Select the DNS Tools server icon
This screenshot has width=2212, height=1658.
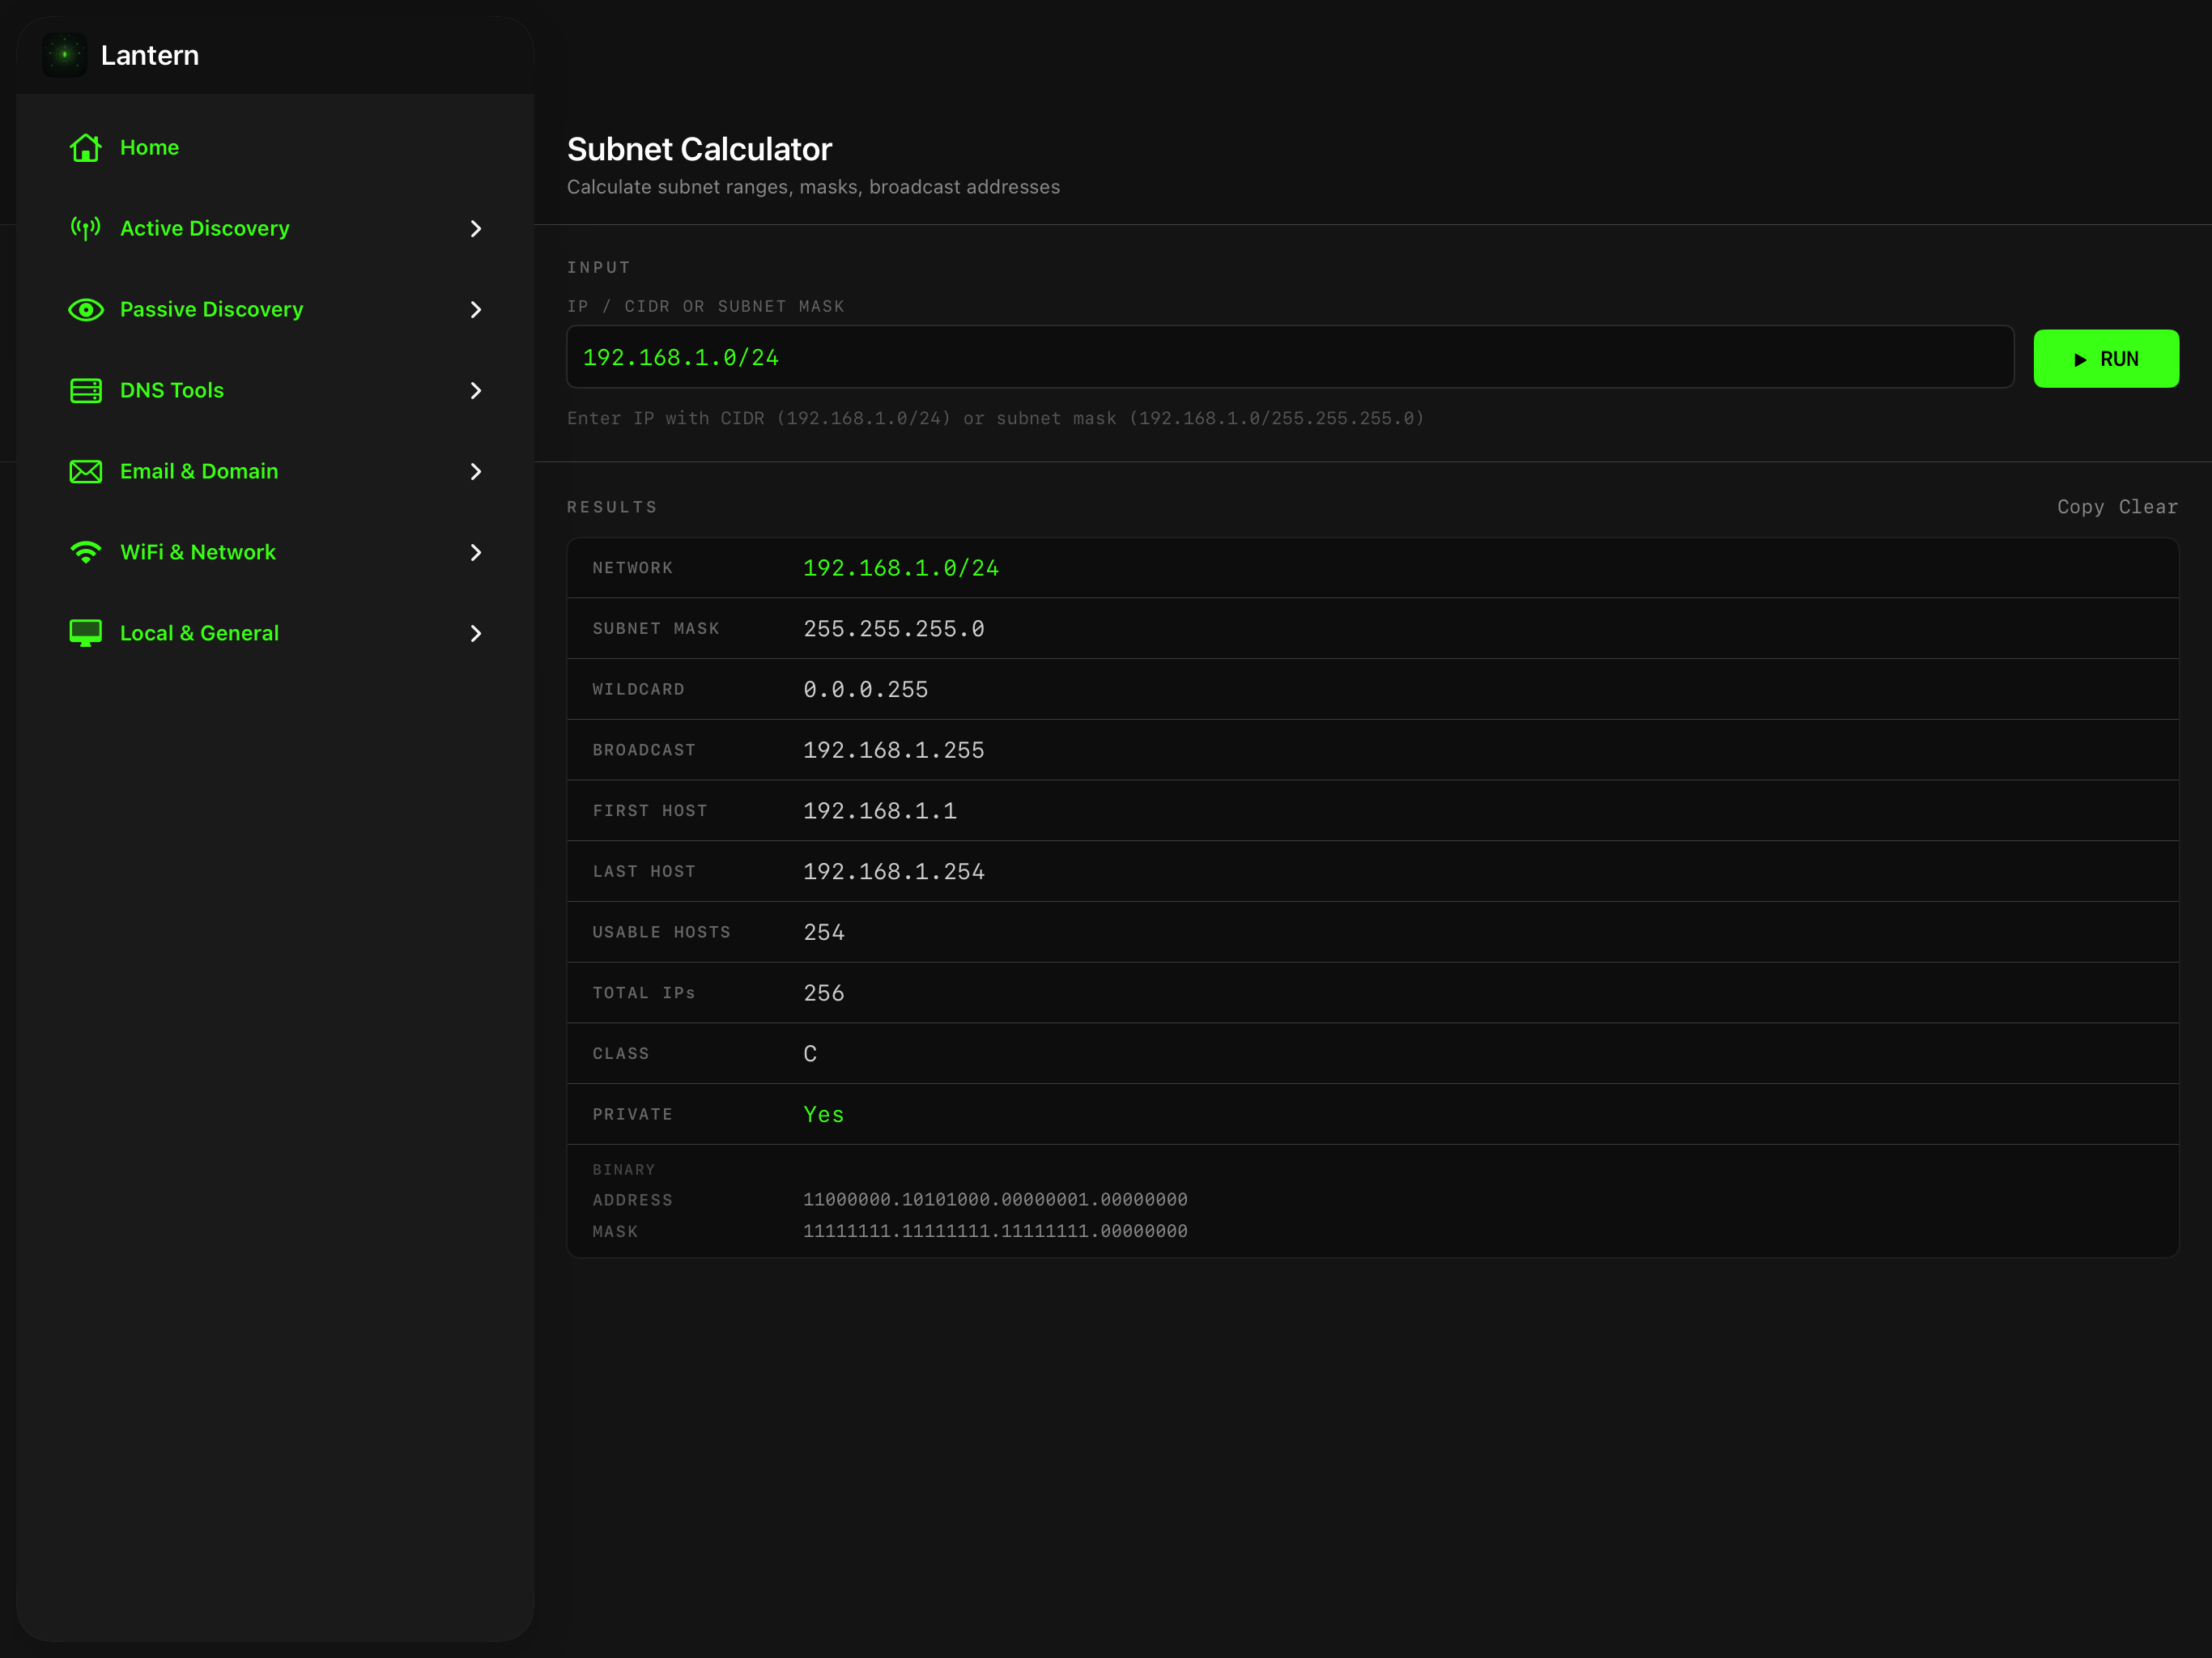tap(85, 390)
